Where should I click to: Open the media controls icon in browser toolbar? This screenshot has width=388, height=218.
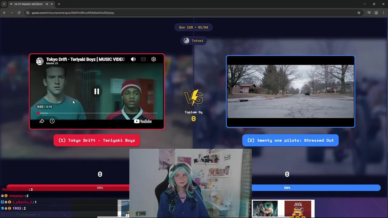tap(369, 13)
